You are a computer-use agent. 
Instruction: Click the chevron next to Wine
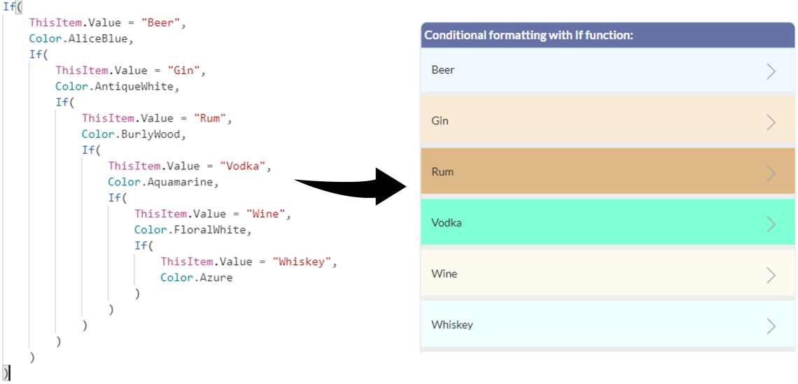771,275
